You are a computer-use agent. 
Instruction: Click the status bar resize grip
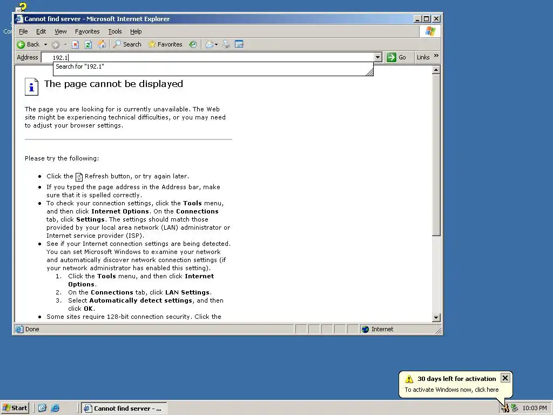439,331
